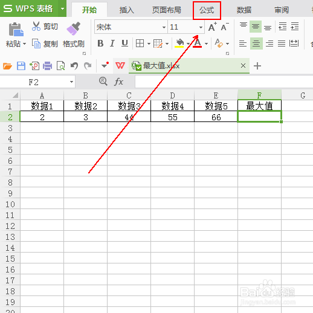The height and width of the screenshot is (313, 313).
Task: Click the fx insert function icon
Action: click(118, 82)
